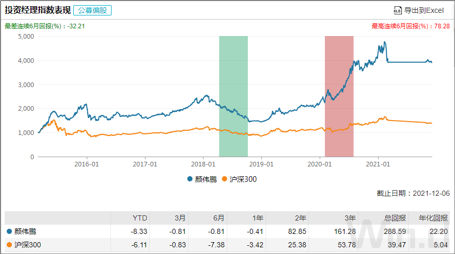Click the 1年 column header
455x254 pixels.
click(x=258, y=218)
